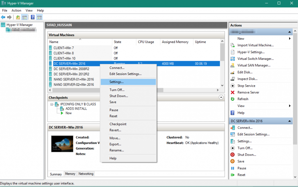
Task: Click the Stop Service icon
Action: (233, 86)
